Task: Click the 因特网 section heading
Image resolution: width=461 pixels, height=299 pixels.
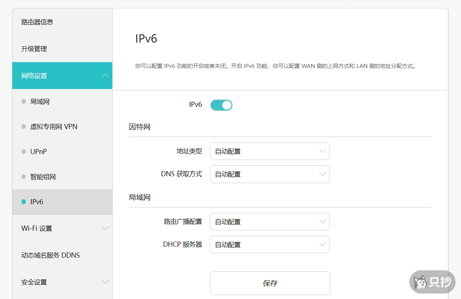Action: [x=140, y=127]
